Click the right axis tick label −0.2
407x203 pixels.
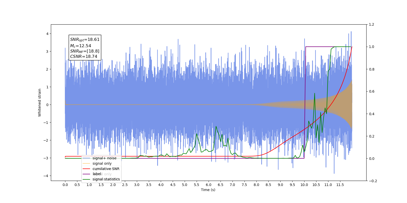373,181
